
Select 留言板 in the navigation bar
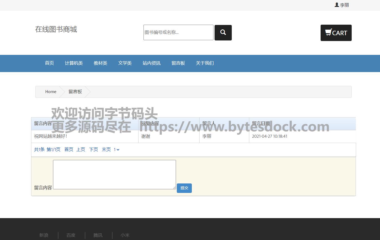178,63
